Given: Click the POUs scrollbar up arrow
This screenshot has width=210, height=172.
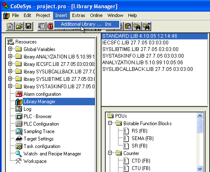Looking at the screenshot, I should point(200,116).
